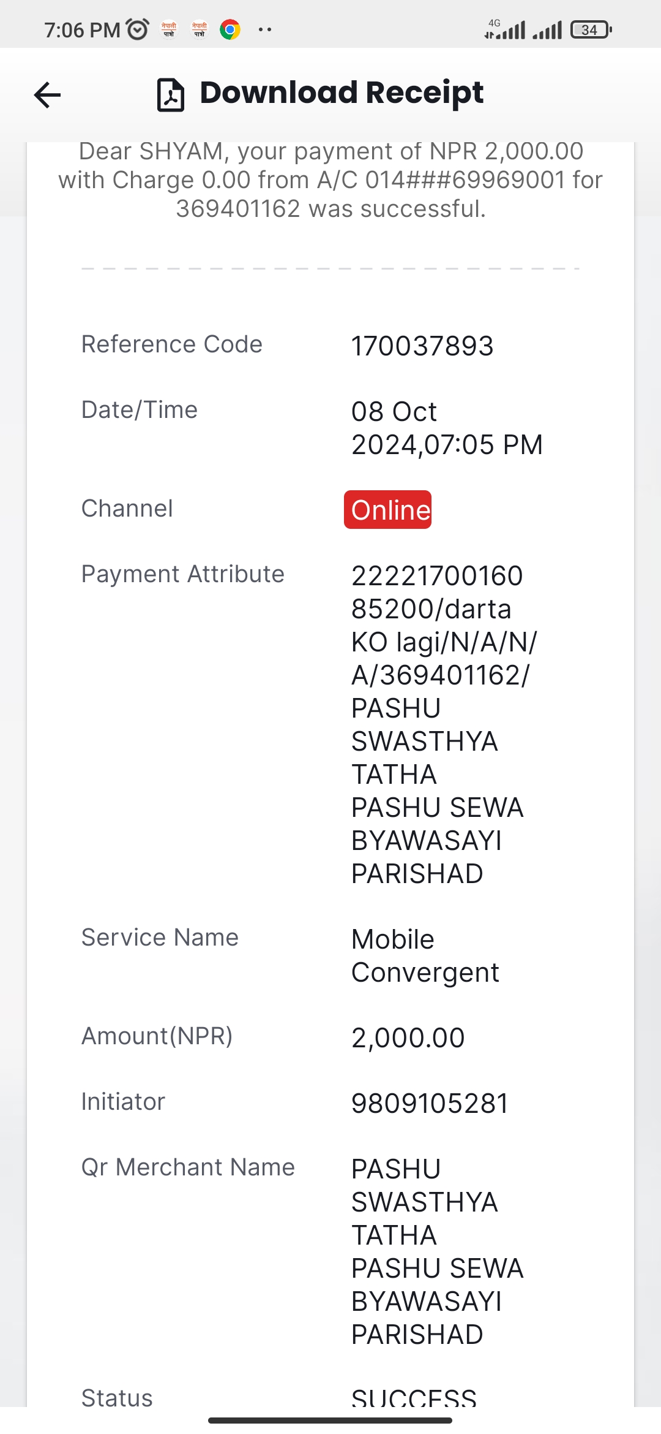Tap the Mobile Convergent service name value

coord(425,955)
